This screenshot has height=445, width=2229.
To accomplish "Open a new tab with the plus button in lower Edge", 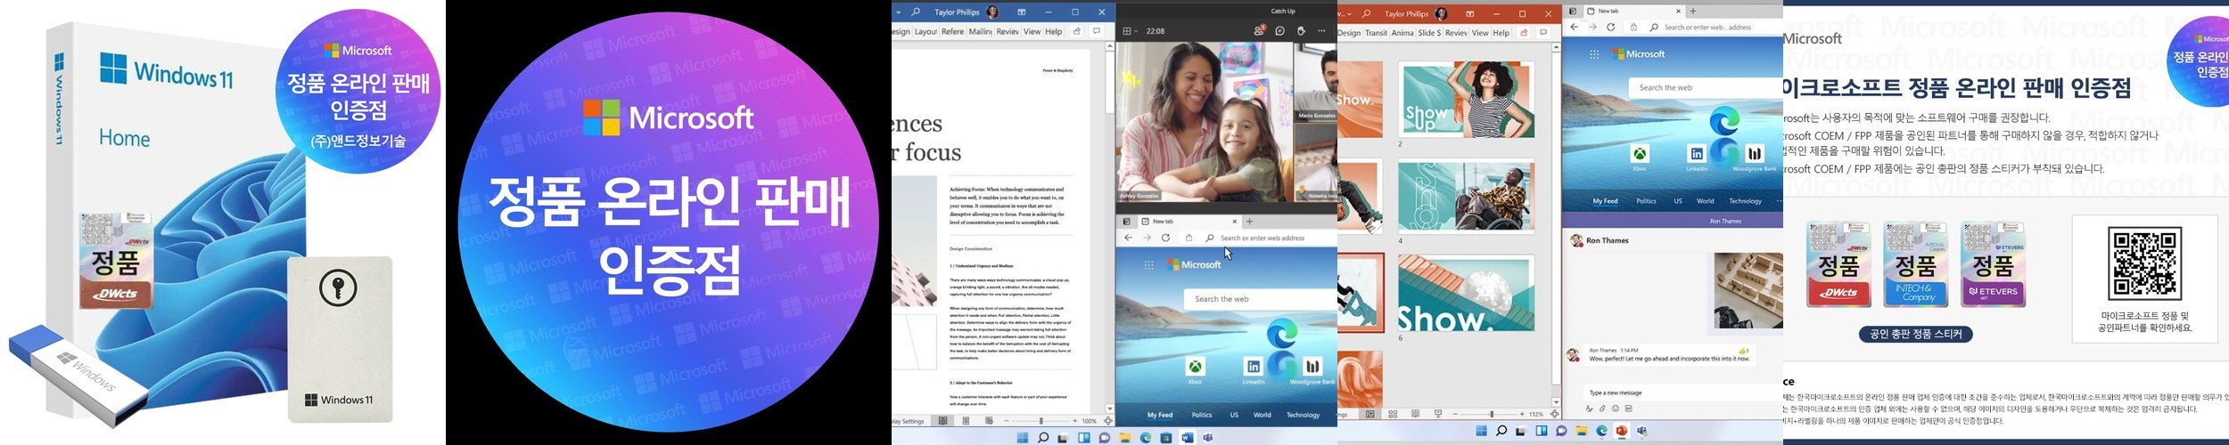I will coord(1250,222).
